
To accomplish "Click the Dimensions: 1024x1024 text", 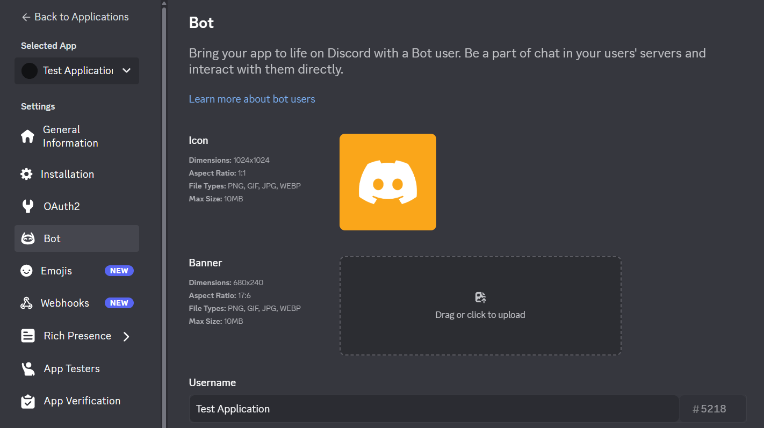I will click(229, 160).
